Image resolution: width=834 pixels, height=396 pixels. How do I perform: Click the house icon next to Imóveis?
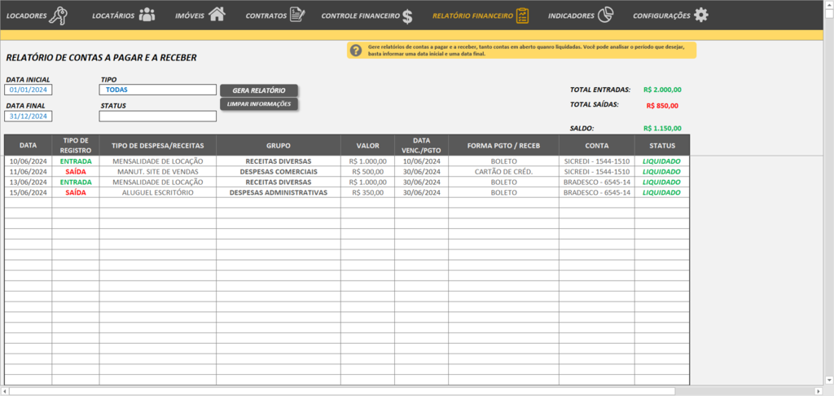point(217,15)
